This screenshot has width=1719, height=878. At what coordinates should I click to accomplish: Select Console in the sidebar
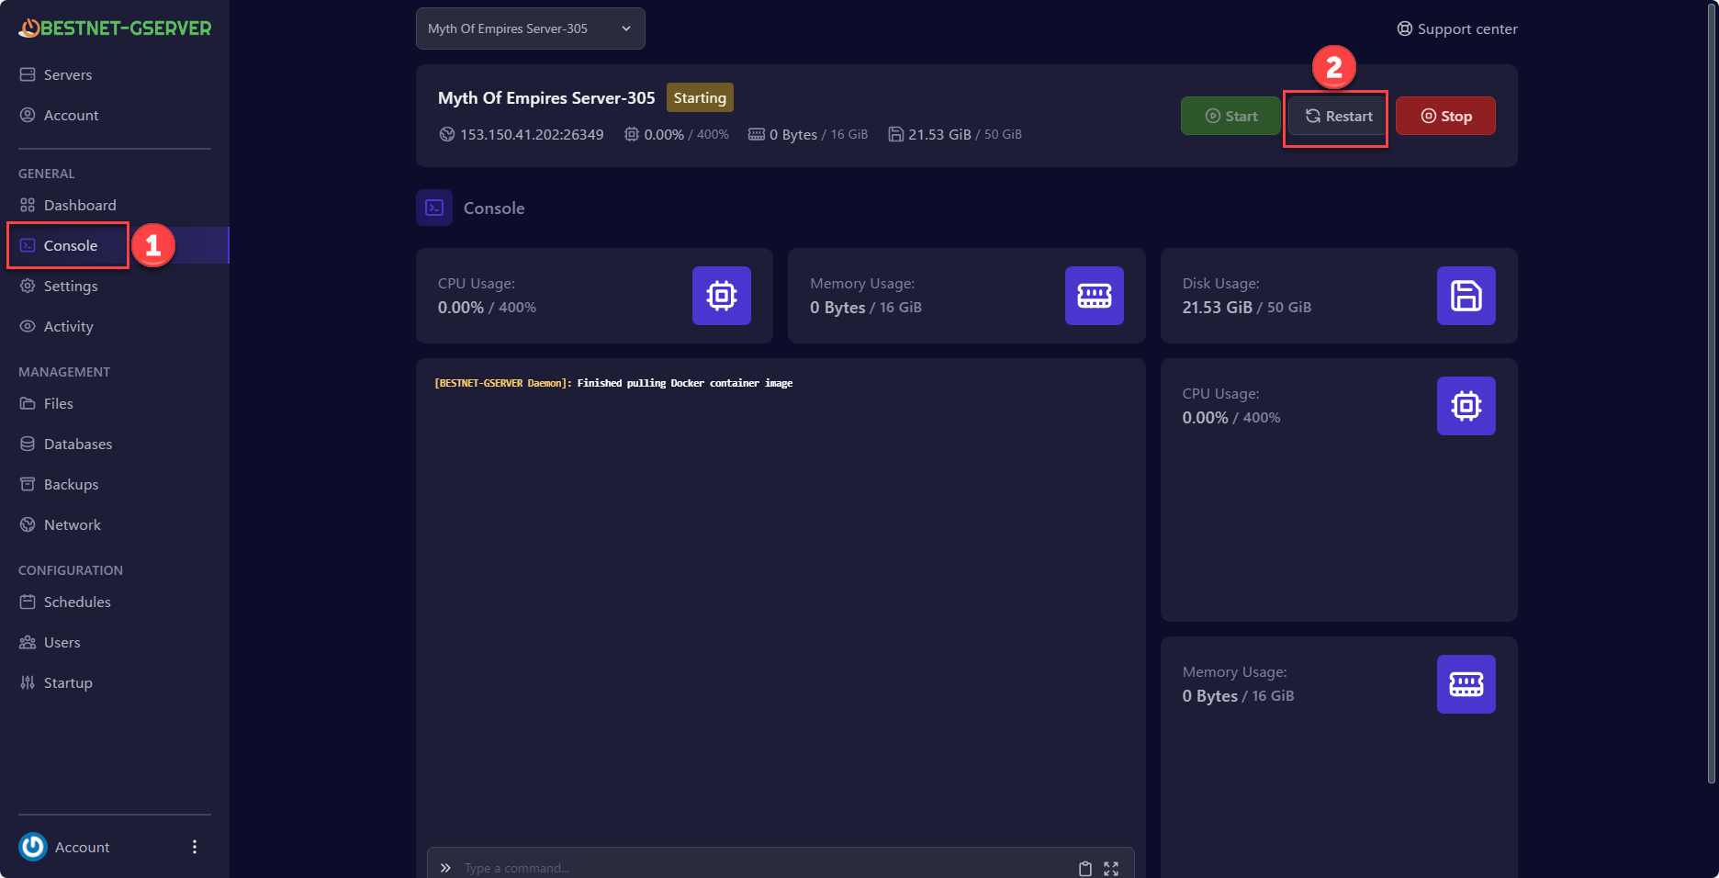tap(70, 245)
